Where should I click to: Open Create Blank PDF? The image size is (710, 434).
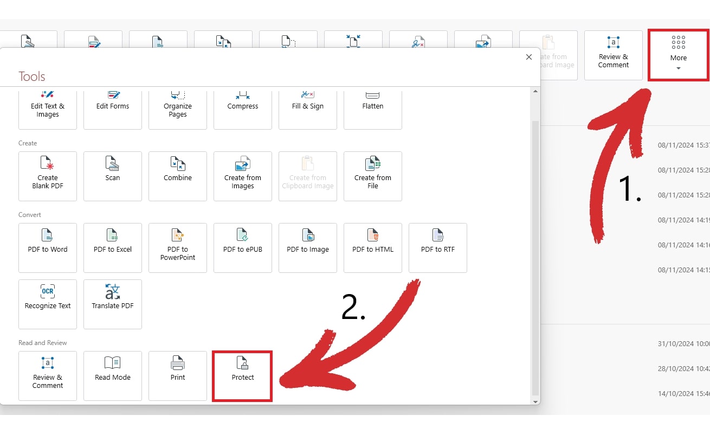pyautogui.click(x=48, y=176)
